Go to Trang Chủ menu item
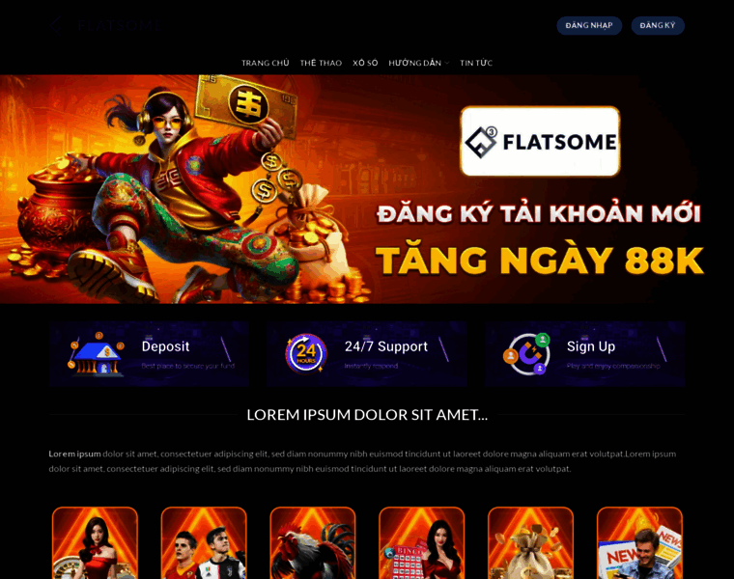The height and width of the screenshot is (579, 734). 266,63
